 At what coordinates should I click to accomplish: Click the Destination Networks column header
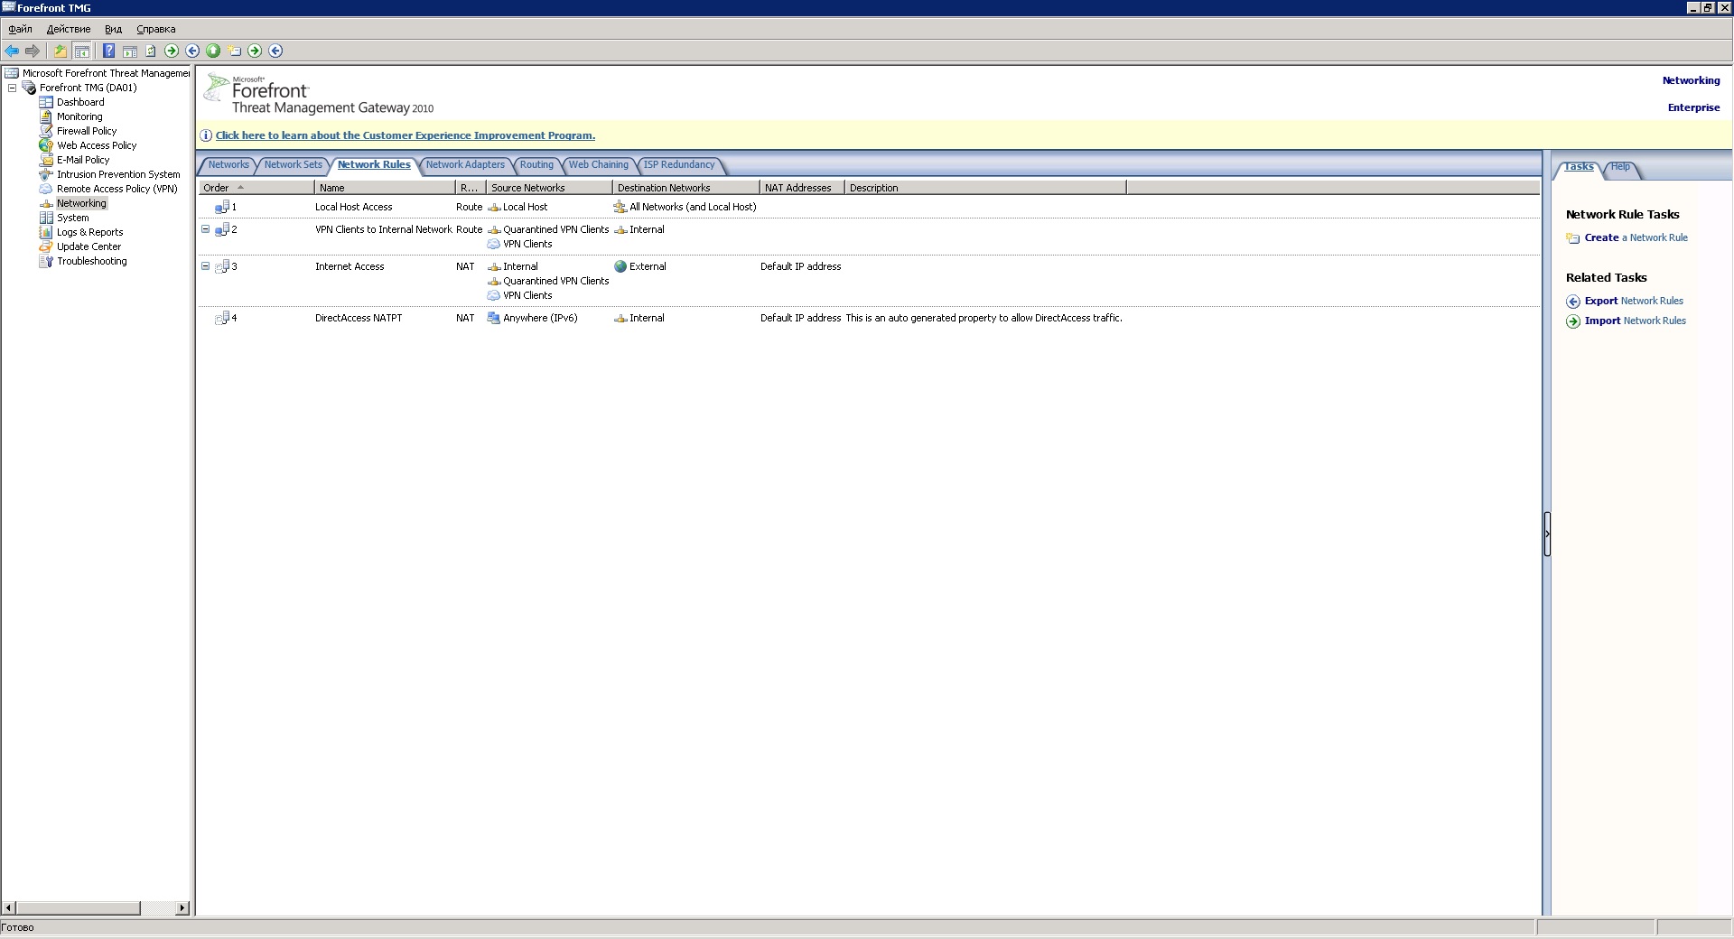click(686, 188)
